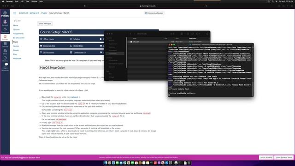The height and width of the screenshot is (166, 295).
Task: Open CSCI 128 - Spring '24 breadcrumb
Action: [x=29, y=13]
